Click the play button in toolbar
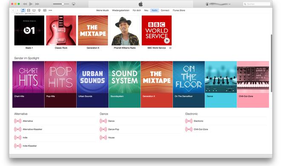Screen dimensions: 281x166 click(31, 4)
